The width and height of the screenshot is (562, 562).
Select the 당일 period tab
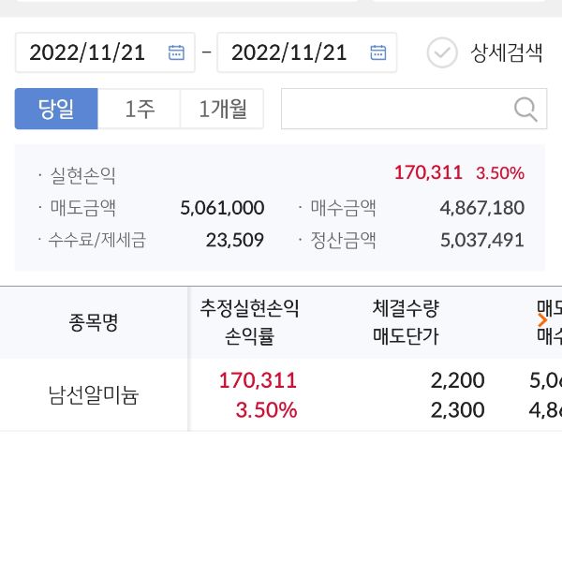(56, 109)
